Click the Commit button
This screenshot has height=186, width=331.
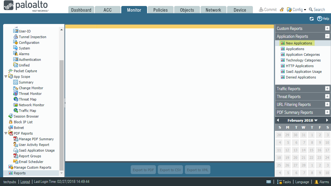(x=268, y=9)
